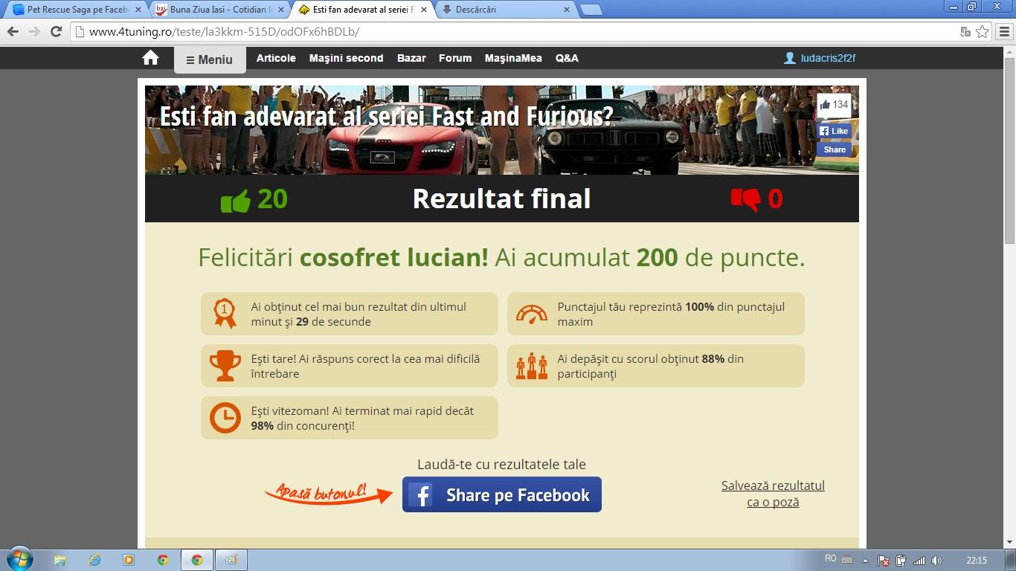
Task: Open Mașini second section
Action: point(346,58)
